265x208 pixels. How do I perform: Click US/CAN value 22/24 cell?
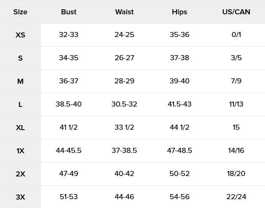point(236,197)
